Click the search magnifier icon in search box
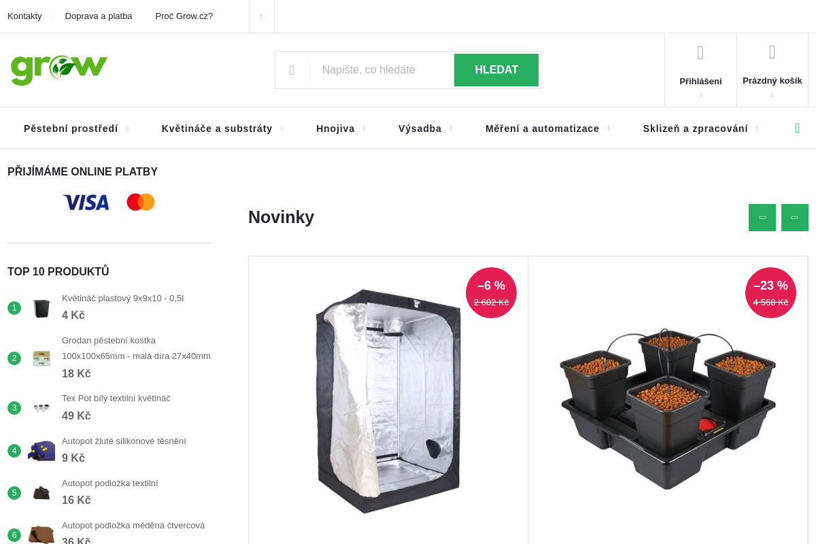Viewport: 816px width, 544px height. 292,70
